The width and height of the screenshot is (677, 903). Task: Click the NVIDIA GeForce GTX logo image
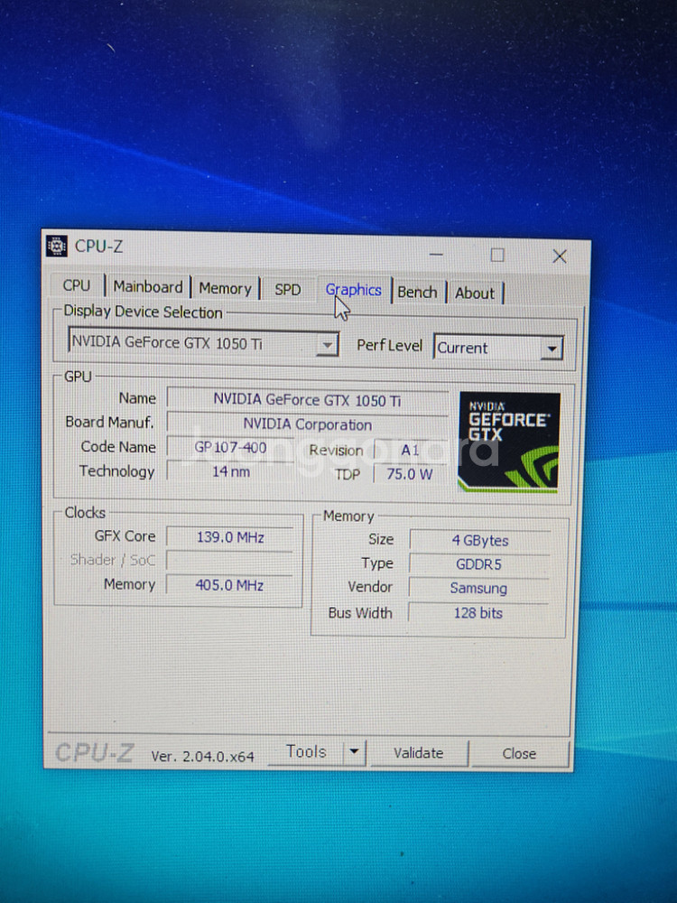(509, 442)
